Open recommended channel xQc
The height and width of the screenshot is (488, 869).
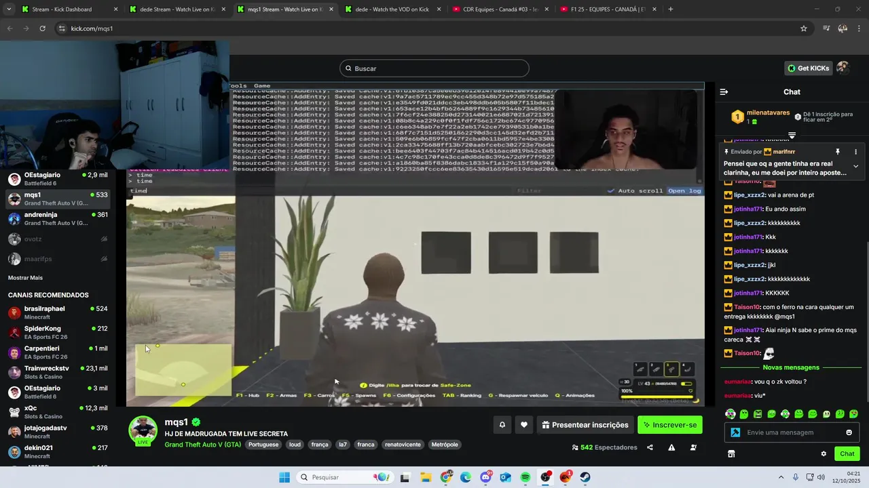pos(58,412)
